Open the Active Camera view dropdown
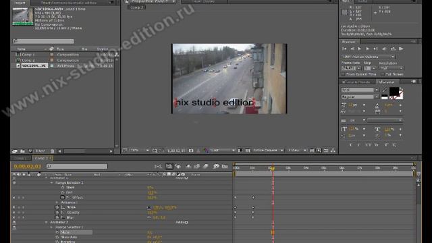Image resolution: width=432 pixels, height=243 pixels. 268,151
